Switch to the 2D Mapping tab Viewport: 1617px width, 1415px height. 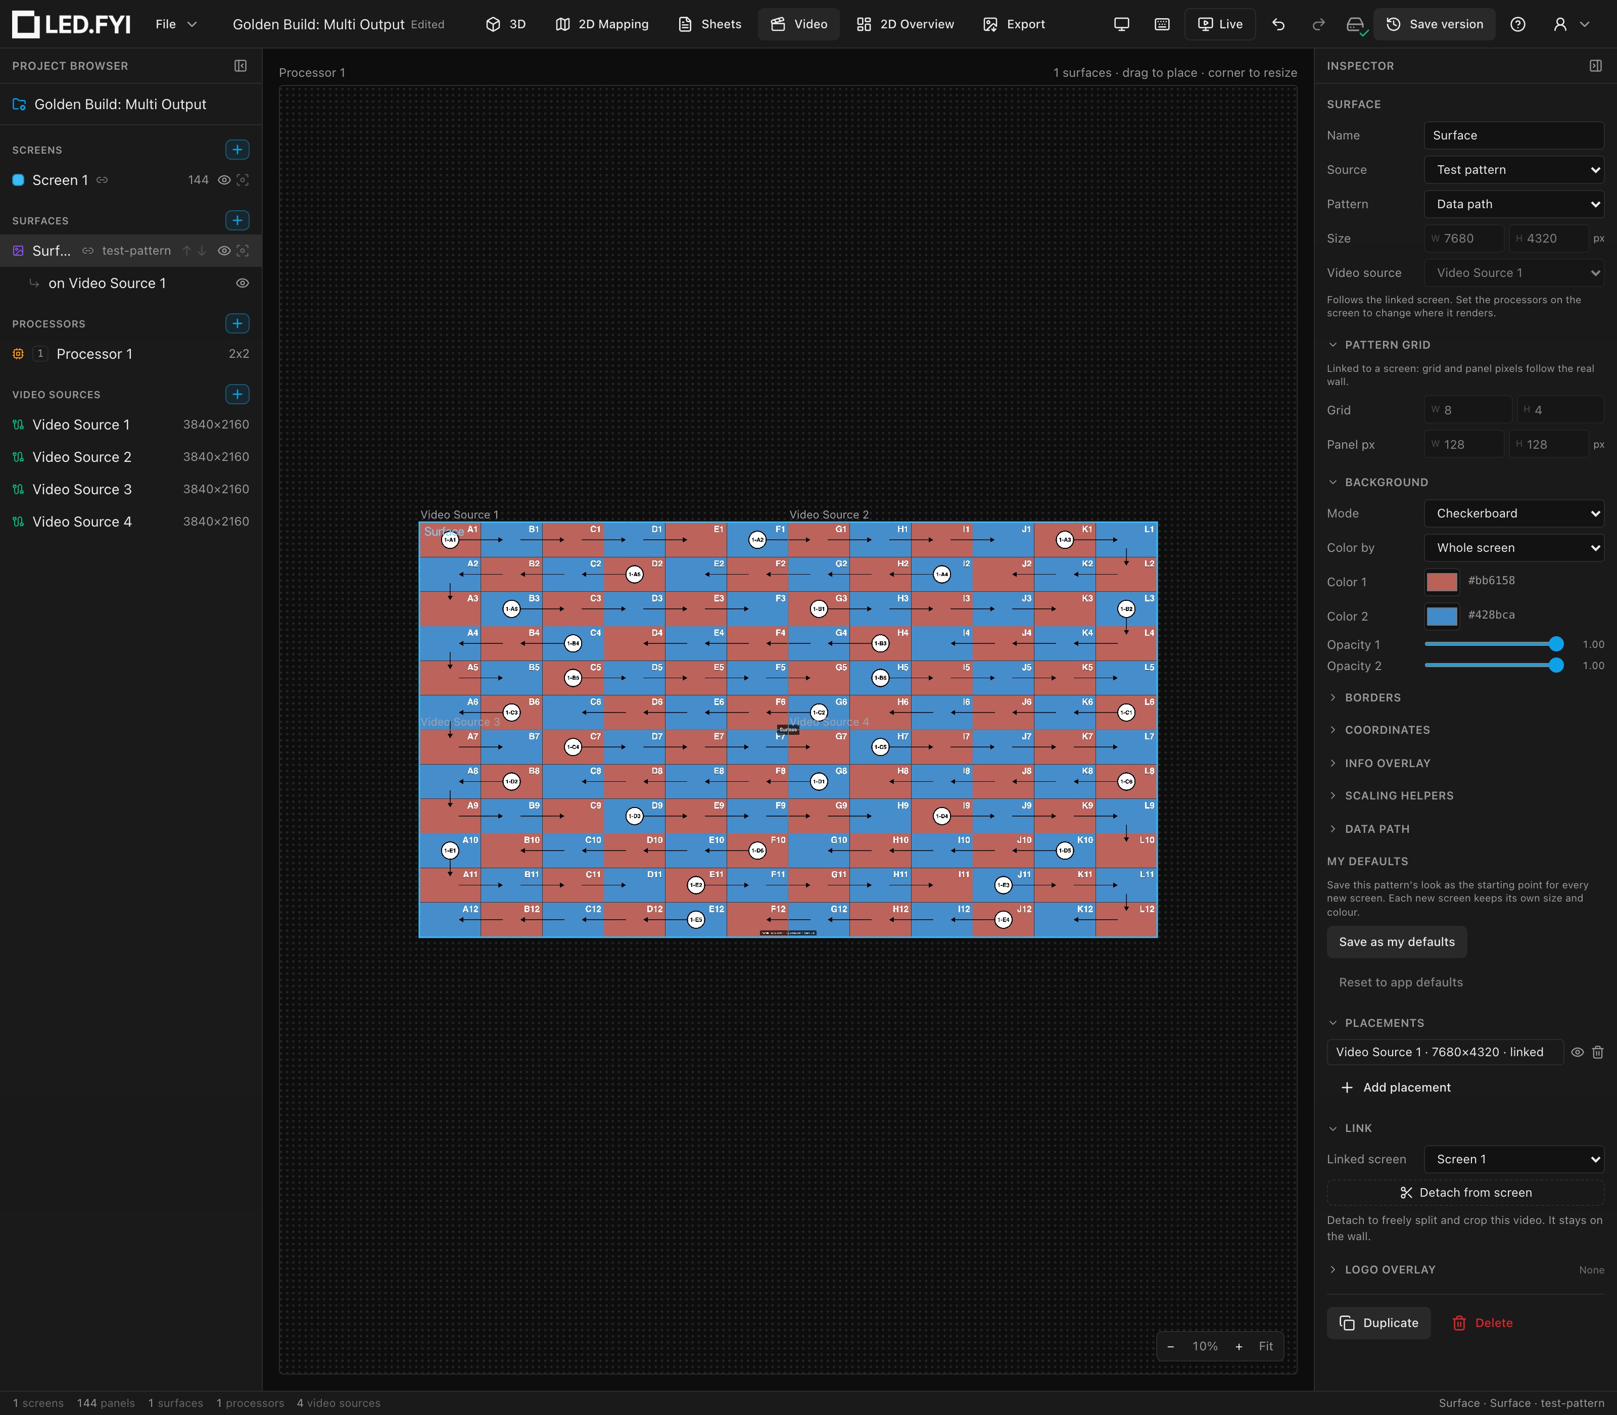click(x=602, y=24)
